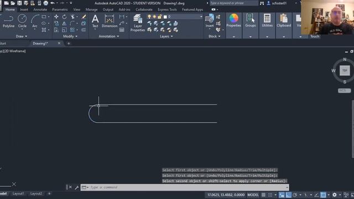Viewport: 354px width, 199px height.
Task: Select the Dimension tool
Action: click(110, 21)
